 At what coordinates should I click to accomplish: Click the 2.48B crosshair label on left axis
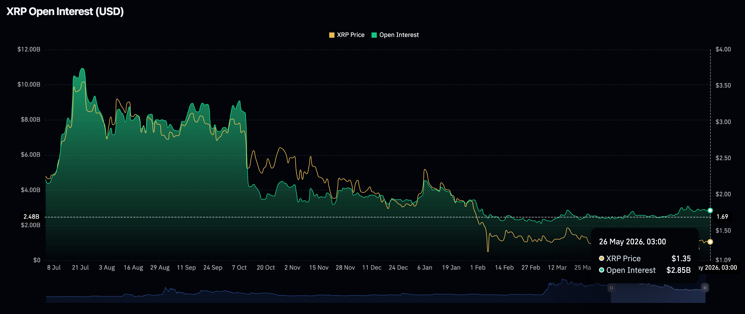point(31,216)
